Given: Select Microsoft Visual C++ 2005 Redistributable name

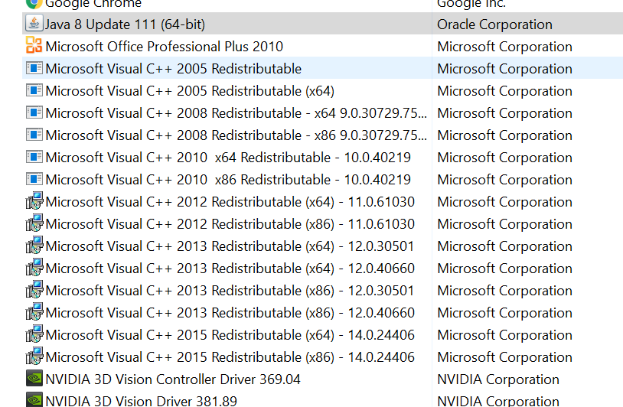Looking at the screenshot, I should [x=173, y=69].
